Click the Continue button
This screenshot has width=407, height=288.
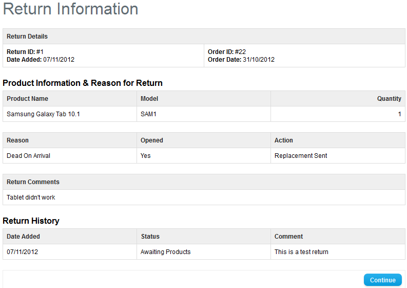point(382,280)
